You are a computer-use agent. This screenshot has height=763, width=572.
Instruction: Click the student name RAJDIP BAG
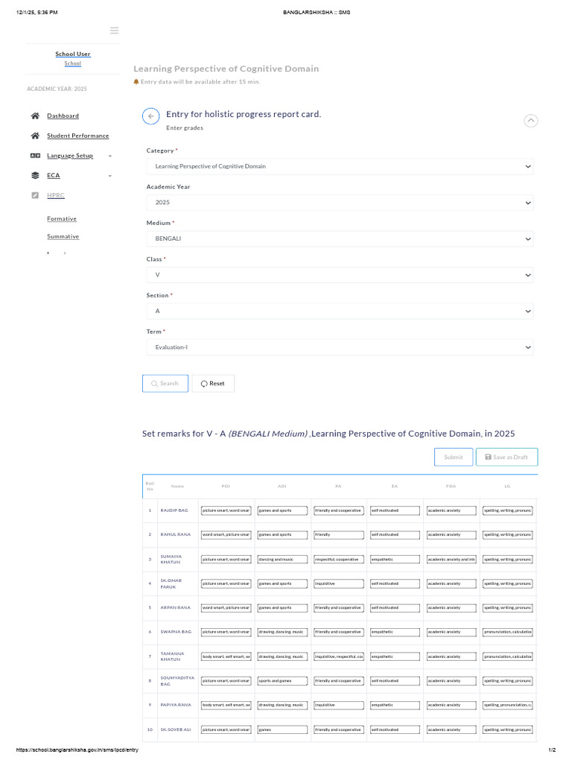pyautogui.click(x=174, y=510)
